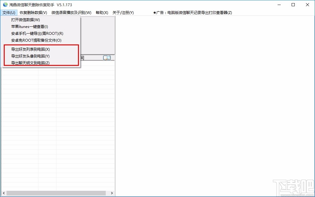Click the horizontal scrollbar thumb
The width and height of the screenshot is (315, 197).
pos(56,193)
